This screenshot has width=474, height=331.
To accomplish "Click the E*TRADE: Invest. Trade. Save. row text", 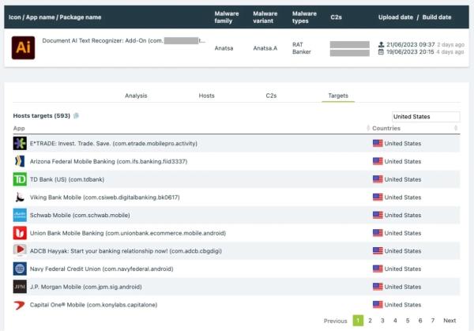I will (x=113, y=143).
